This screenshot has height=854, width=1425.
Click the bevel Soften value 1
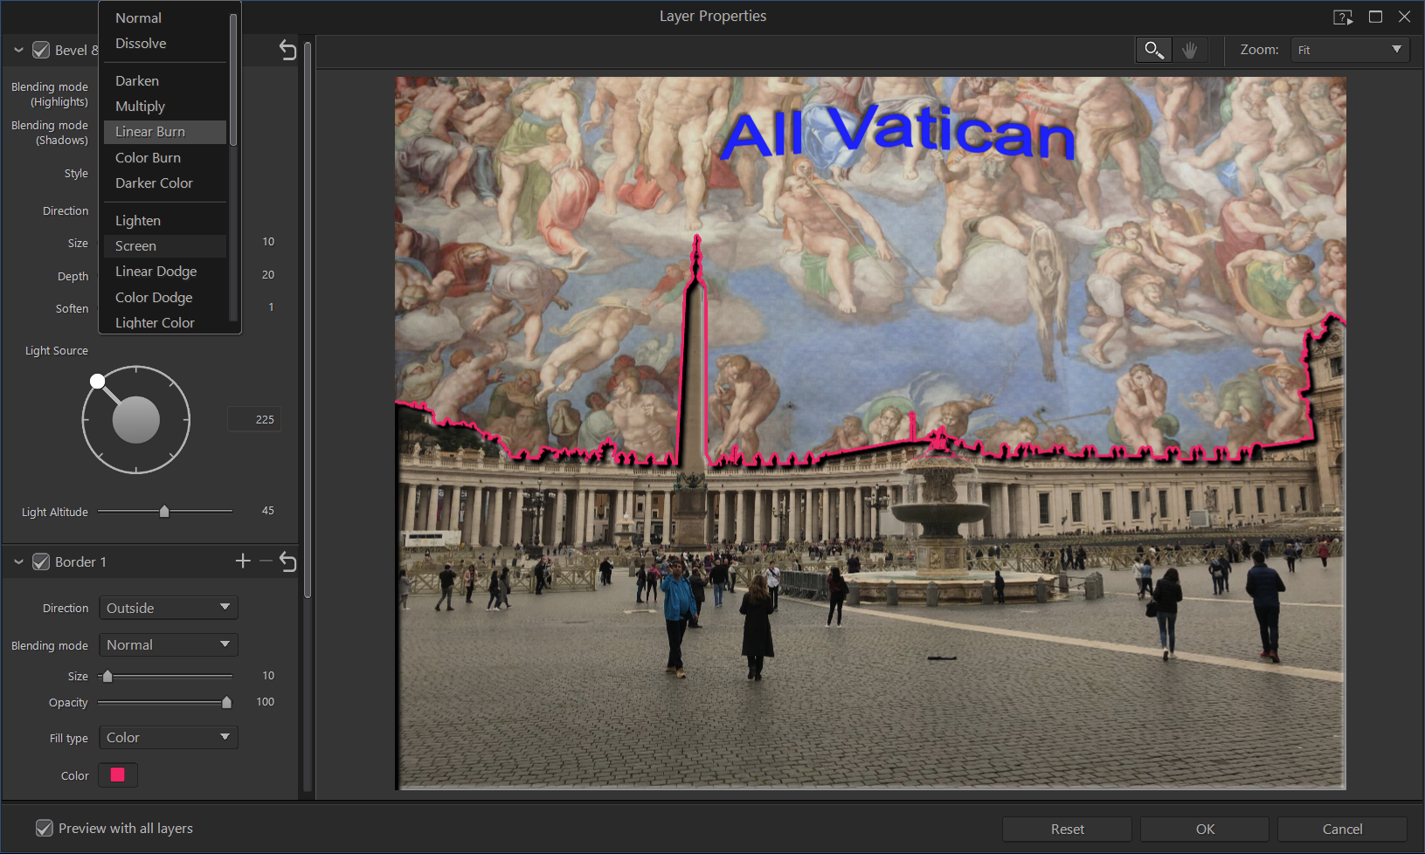pos(271,307)
